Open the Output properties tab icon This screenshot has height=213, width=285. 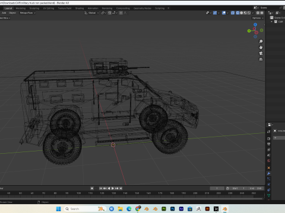[269, 144]
